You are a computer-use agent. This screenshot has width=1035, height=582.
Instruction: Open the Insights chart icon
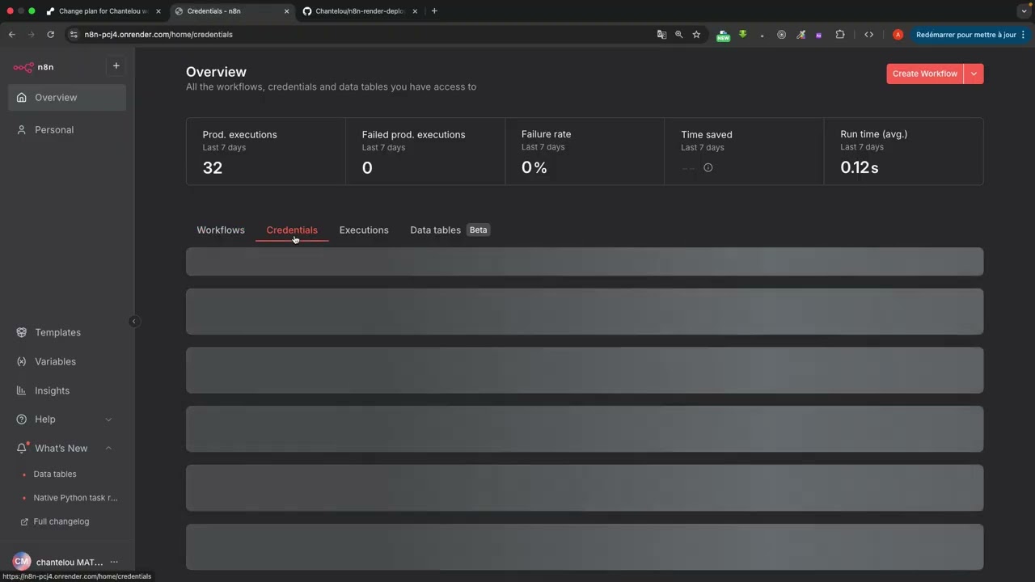(x=22, y=390)
